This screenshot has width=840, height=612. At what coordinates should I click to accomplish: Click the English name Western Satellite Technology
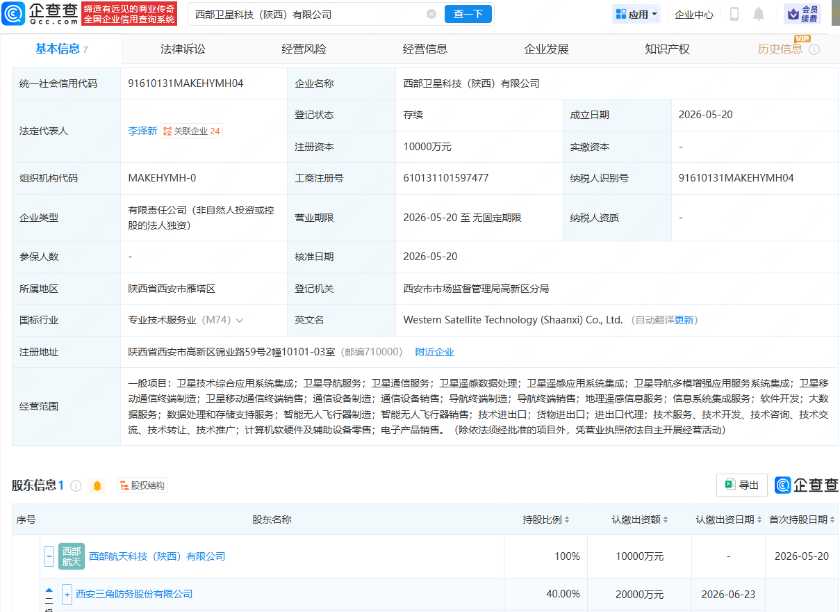pos(513,320)
